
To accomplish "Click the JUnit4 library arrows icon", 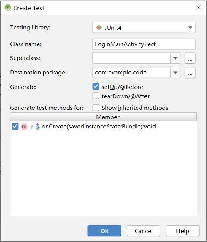I will (x=99, y=28).
